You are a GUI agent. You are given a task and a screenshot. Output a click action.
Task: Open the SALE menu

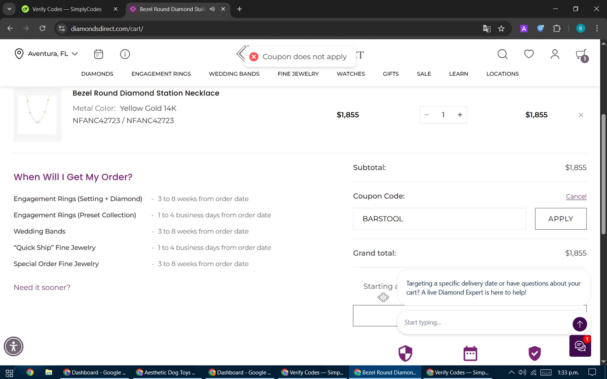coord(424,74)
